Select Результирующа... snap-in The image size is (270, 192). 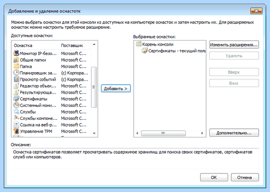[52, 92]
